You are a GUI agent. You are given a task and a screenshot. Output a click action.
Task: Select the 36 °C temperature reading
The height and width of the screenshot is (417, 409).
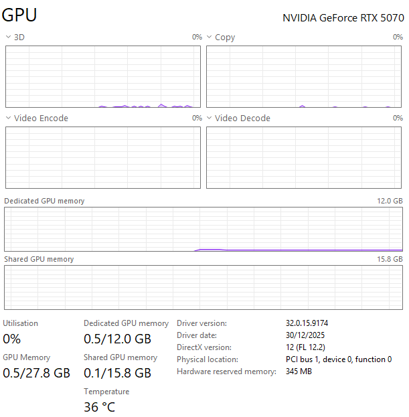[x=99, y=407]
